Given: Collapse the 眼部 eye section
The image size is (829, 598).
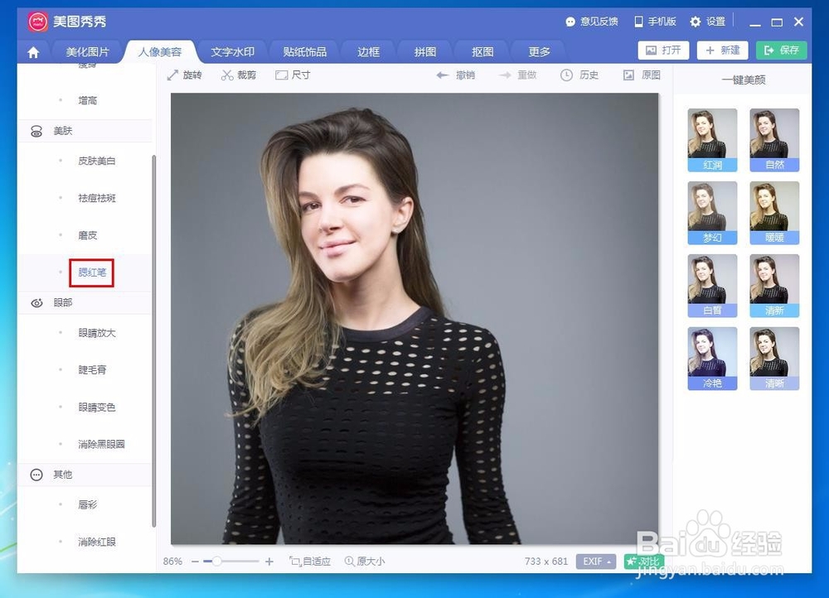Looking at the screenshot, I should click(85, 302).
